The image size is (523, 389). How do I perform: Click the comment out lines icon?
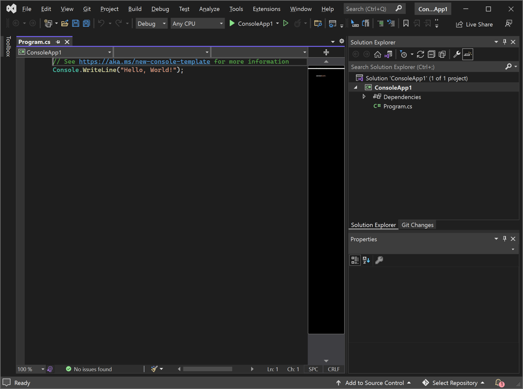tap(380, 23)
